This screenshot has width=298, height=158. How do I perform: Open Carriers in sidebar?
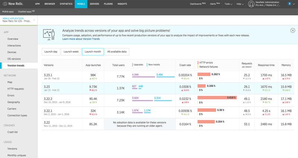point(12,109)
